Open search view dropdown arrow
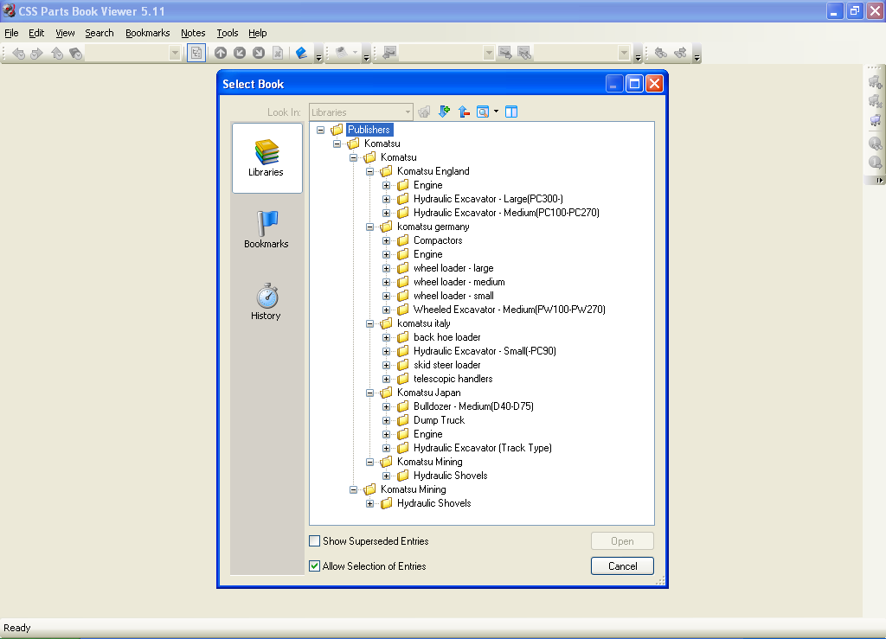The width and height of the screenshot is (886, 639). [496, 112]
